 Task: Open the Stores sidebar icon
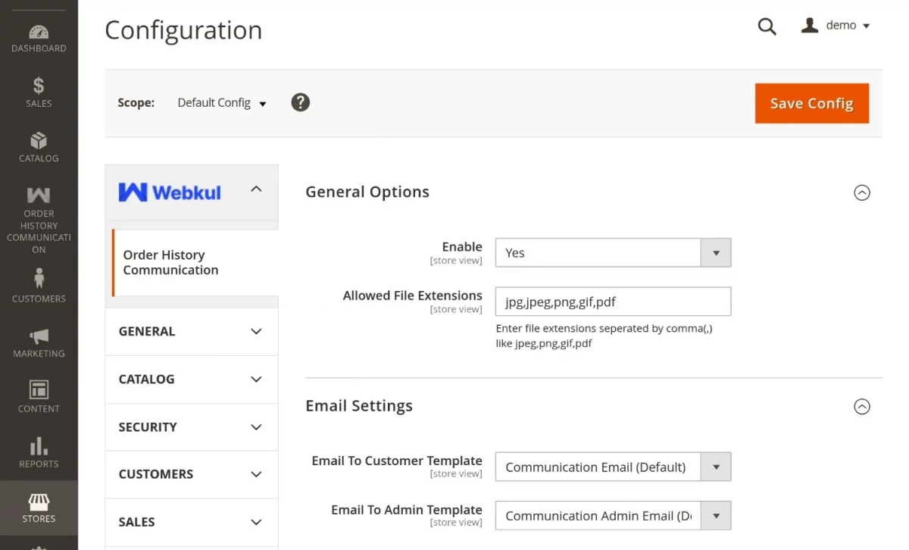(x=39, y=502)
